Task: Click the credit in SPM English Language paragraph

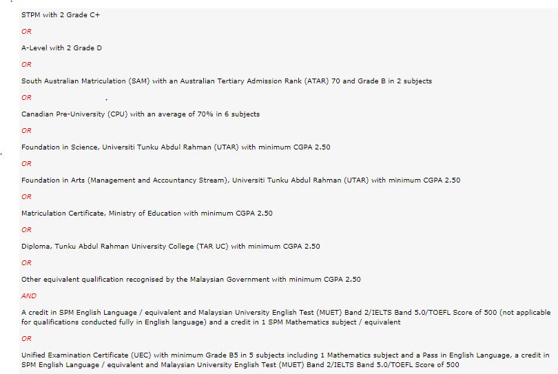Action: (286, 318)
